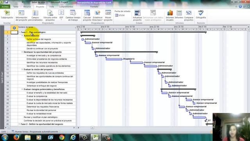Screen dimensions: 250x141
Task: Click the Nombre de tarea column header
Action: (46, 28)
